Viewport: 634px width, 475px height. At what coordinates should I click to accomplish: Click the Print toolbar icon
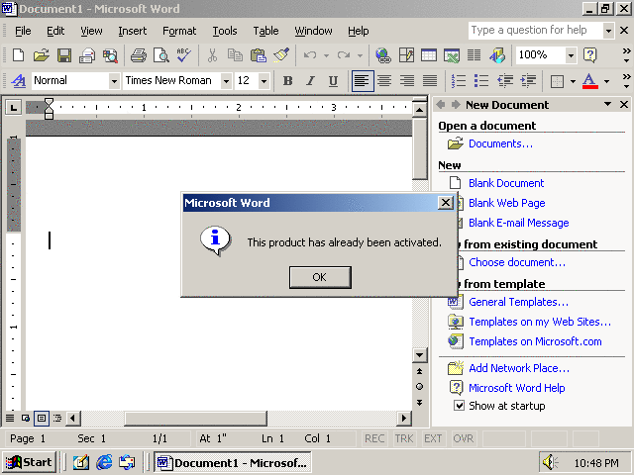pyautogui.click(x=139, y=55)
